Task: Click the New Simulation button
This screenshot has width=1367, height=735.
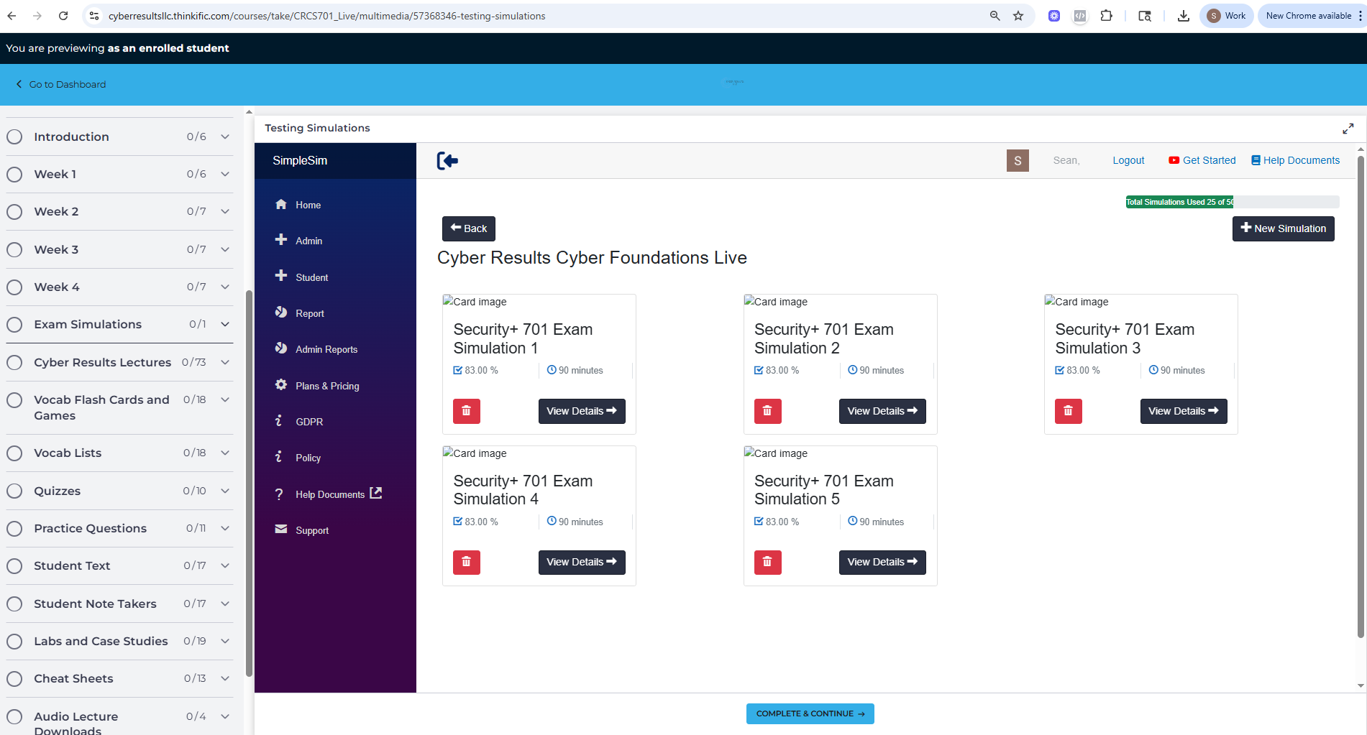Action: (x=1283, y=229)
